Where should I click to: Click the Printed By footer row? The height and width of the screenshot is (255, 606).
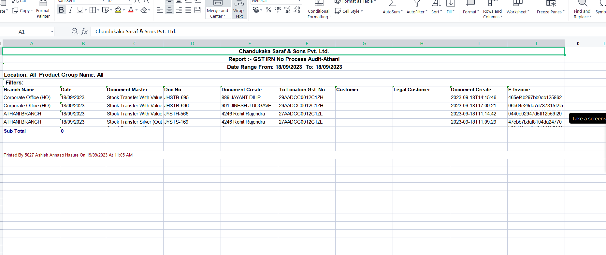click(x=284, y=155)
